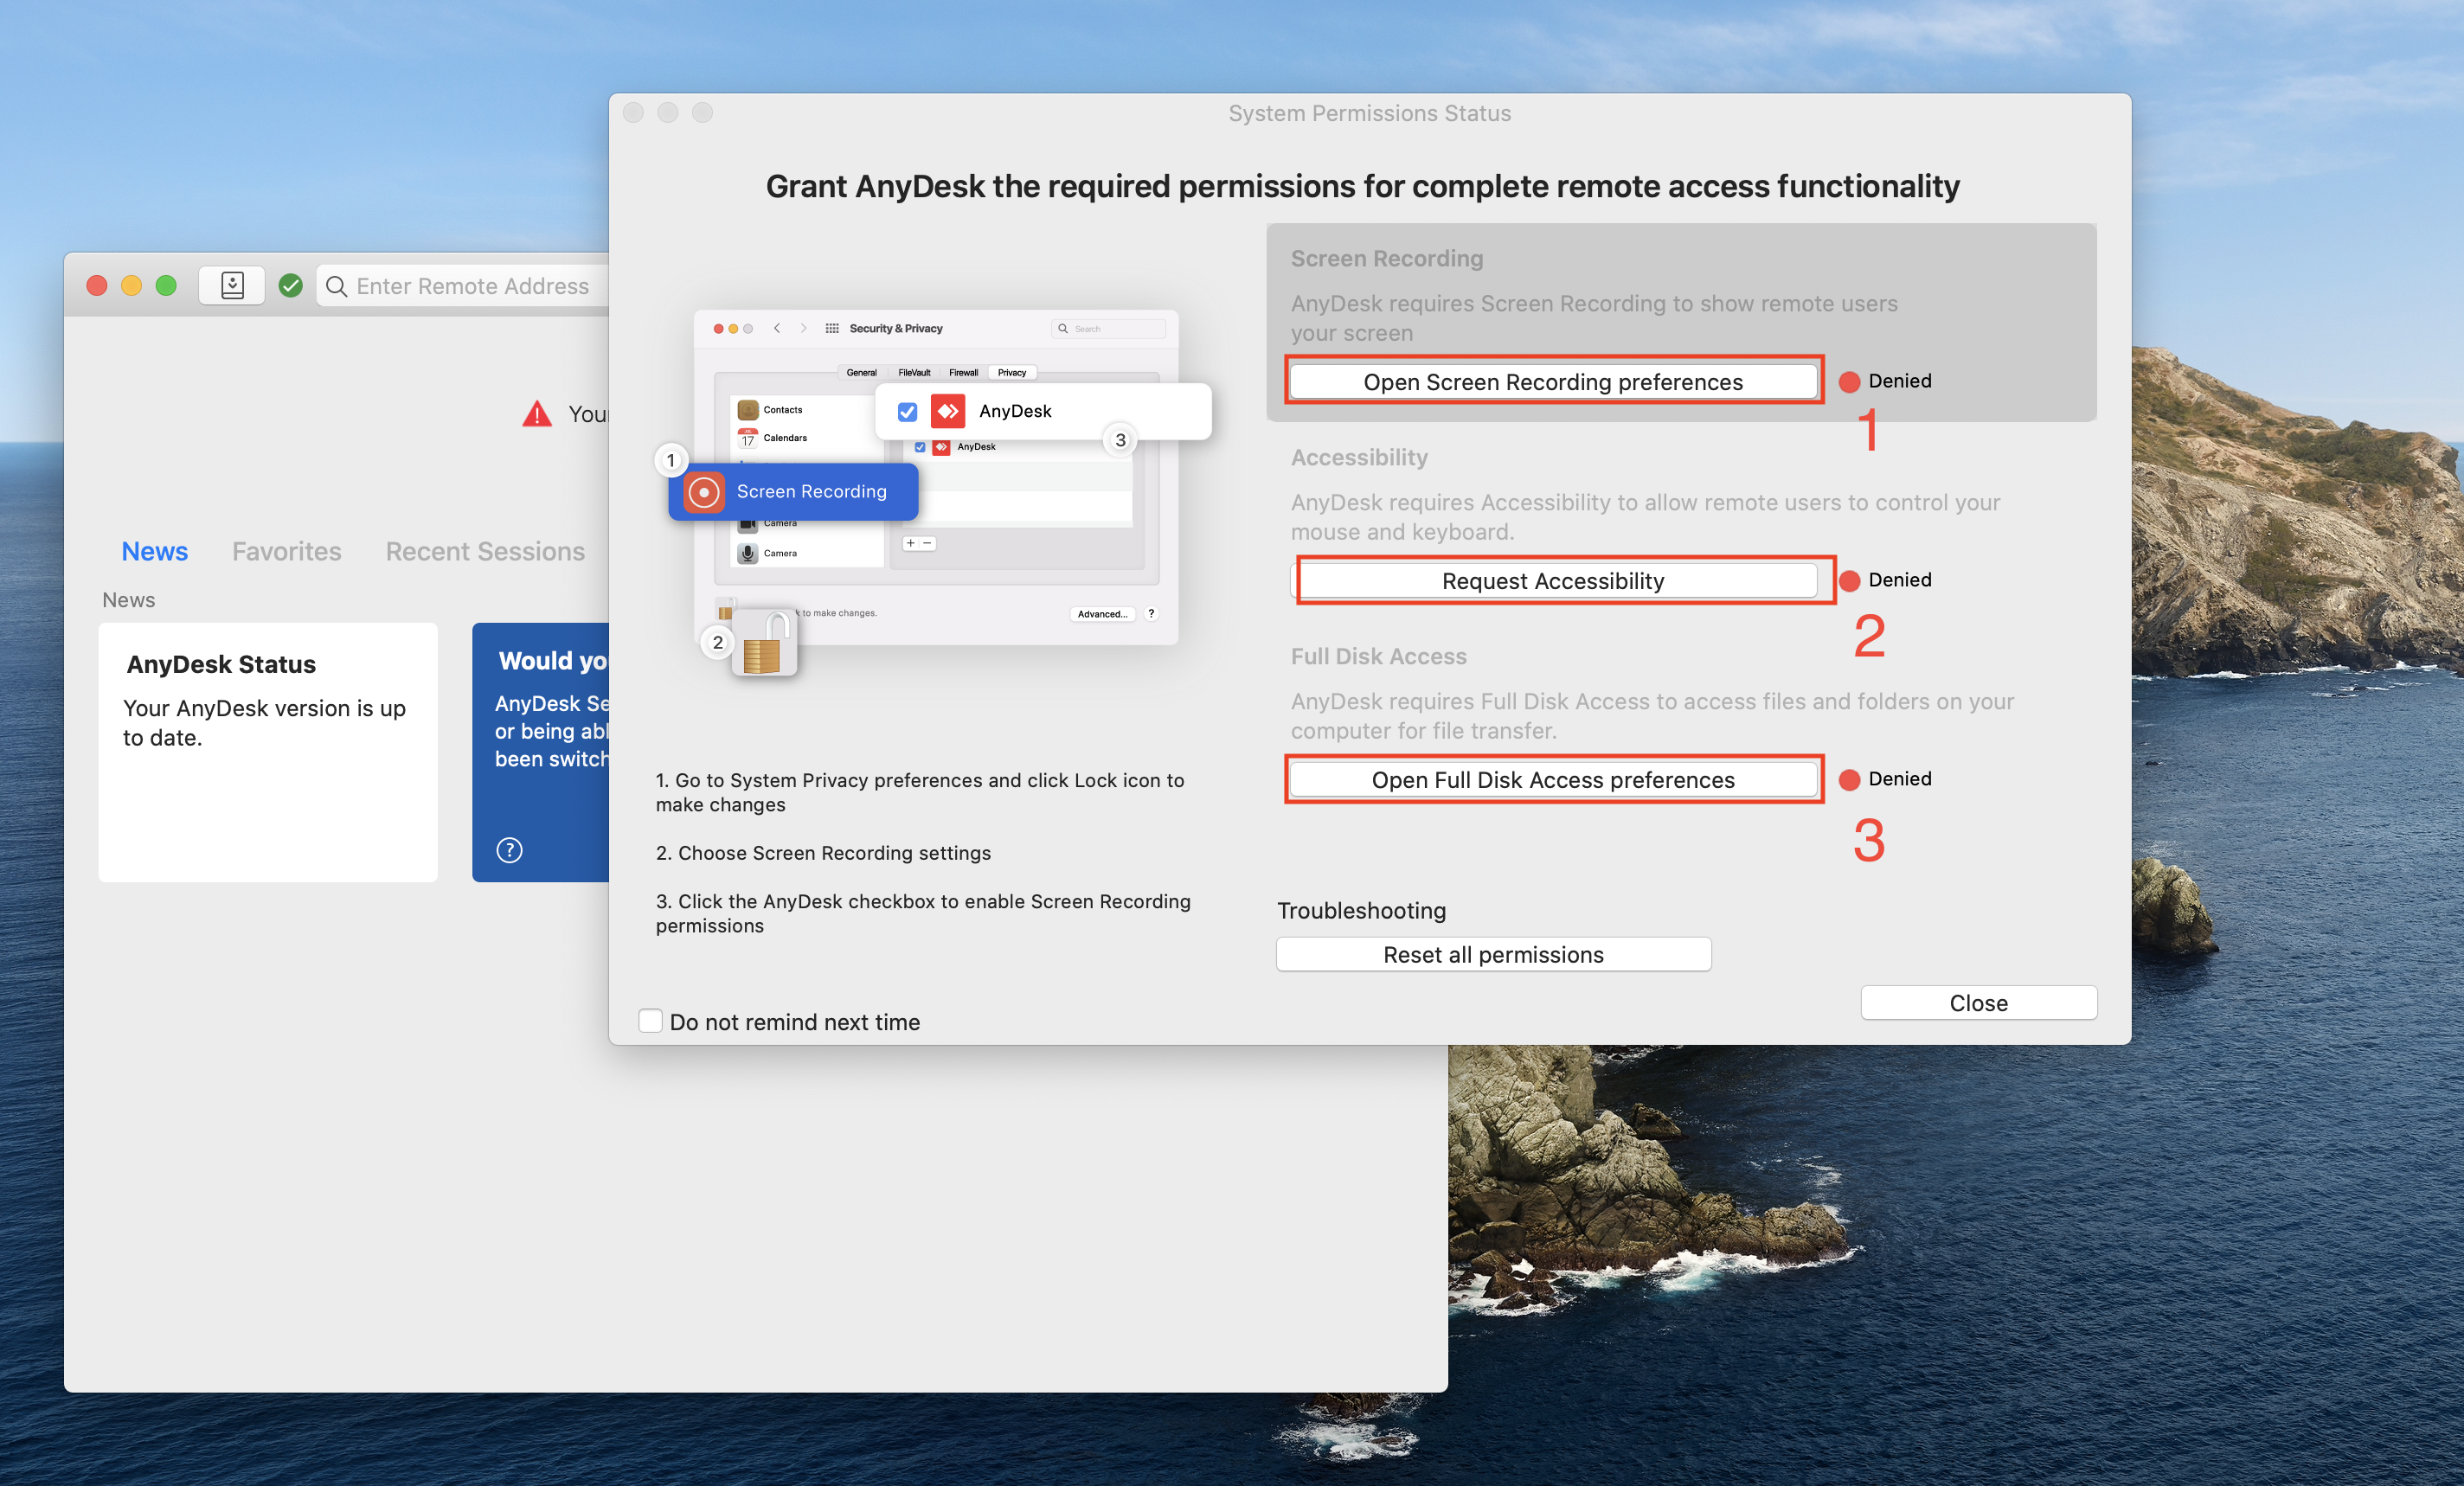Click Request Accessibility button
This screenshot has width=2464, height=1486.
(1552, 580)
